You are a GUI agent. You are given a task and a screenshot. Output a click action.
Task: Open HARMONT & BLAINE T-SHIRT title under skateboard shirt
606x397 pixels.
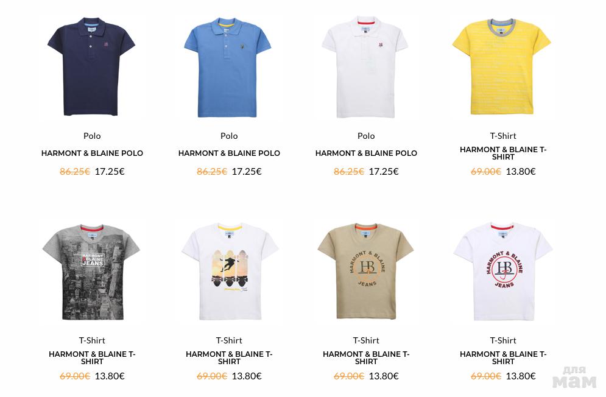pos(229,357)
